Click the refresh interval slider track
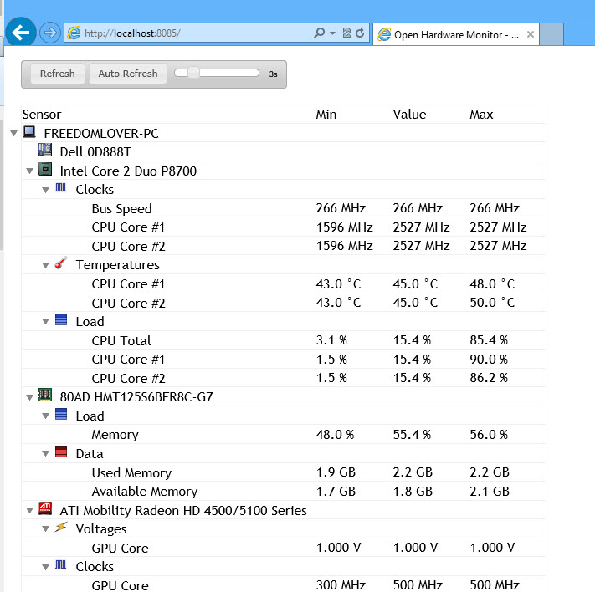The image size is (595, 592). 217,73
